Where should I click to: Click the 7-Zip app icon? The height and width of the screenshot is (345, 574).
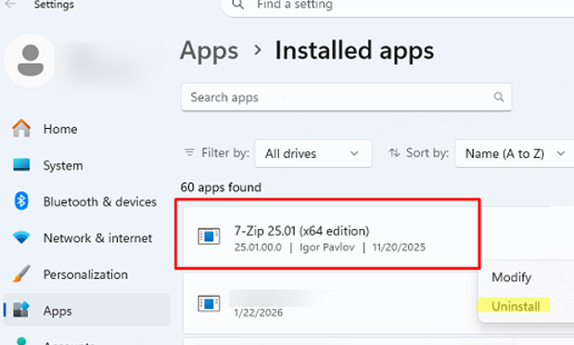(x=209, y=236)
